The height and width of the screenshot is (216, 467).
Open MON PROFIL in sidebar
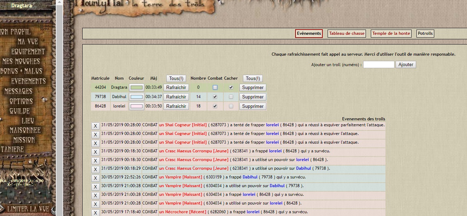(15, 32)
